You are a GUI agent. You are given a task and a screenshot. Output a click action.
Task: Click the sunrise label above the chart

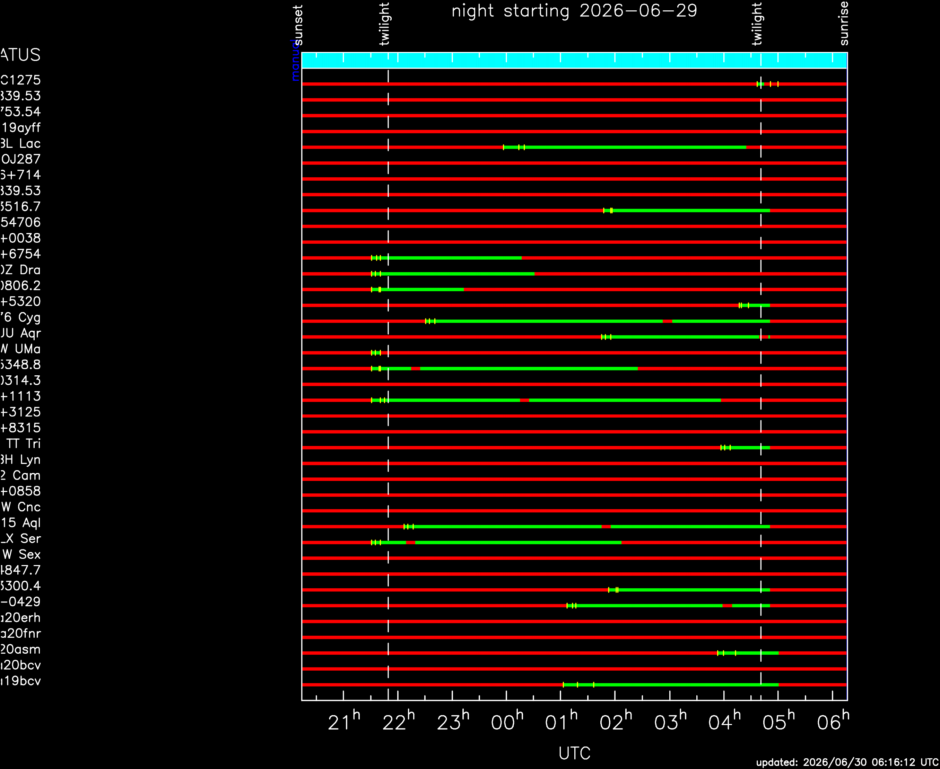coord(844,23)
